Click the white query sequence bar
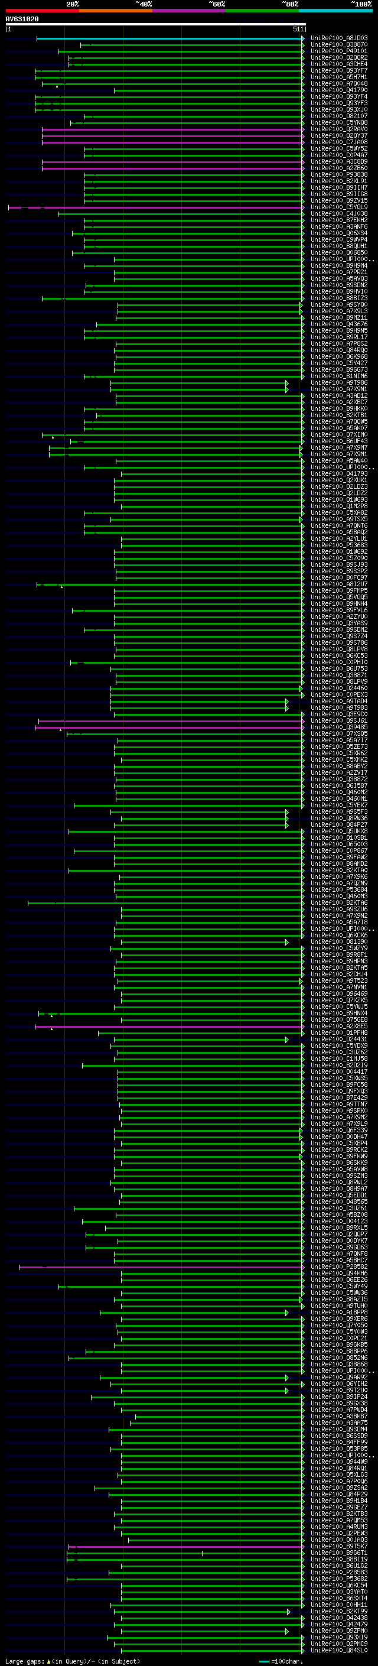The height and width of the screenshot is (1666, 378). click(x=156, y=24)
